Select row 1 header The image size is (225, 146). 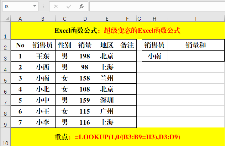5,30
